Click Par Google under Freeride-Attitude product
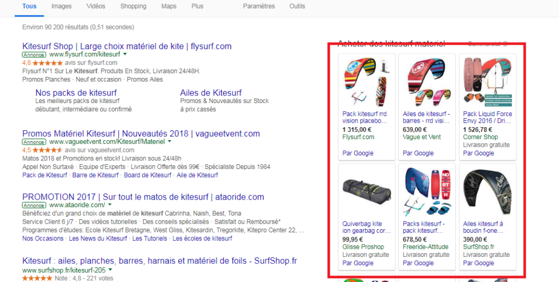This screenshot has width=559, height=282. tap(418, 263)
